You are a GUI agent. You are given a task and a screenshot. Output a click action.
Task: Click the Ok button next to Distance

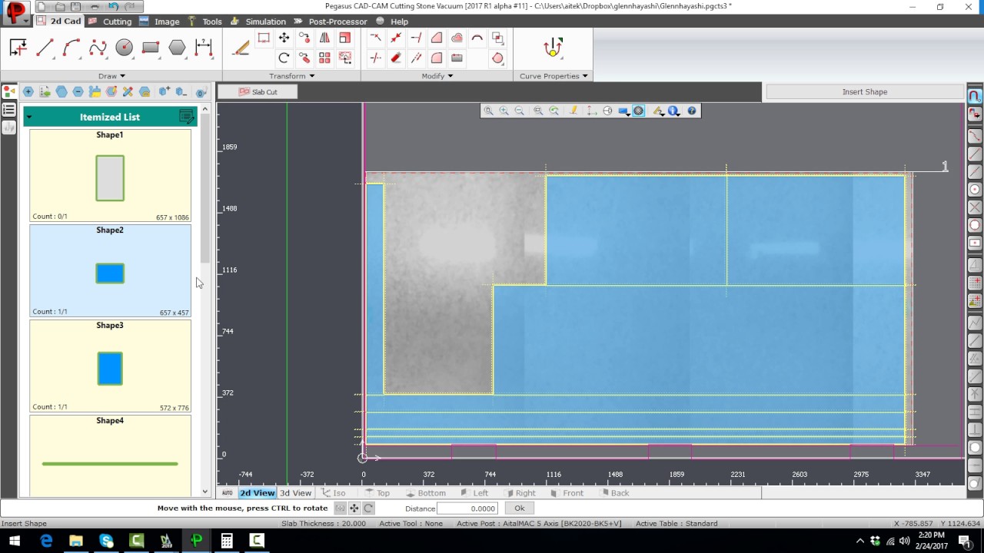pos(520,508)
